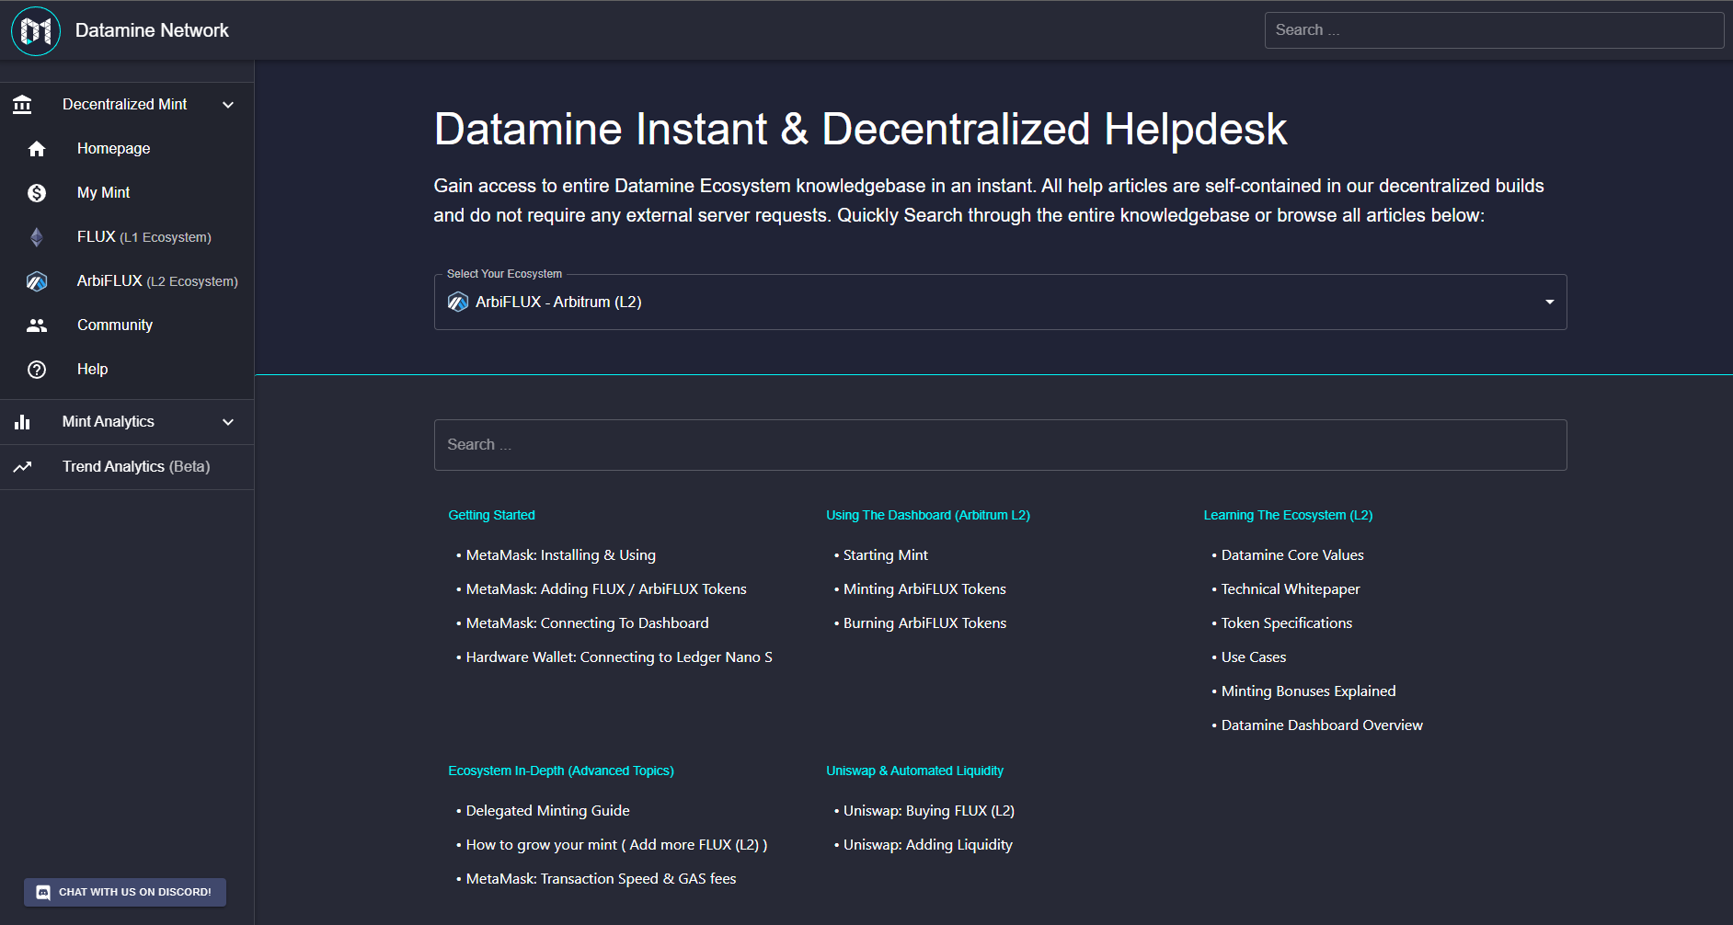The image size is (1733, 925).
Task: Open Token Specifications article
Action: [1287, 623]
